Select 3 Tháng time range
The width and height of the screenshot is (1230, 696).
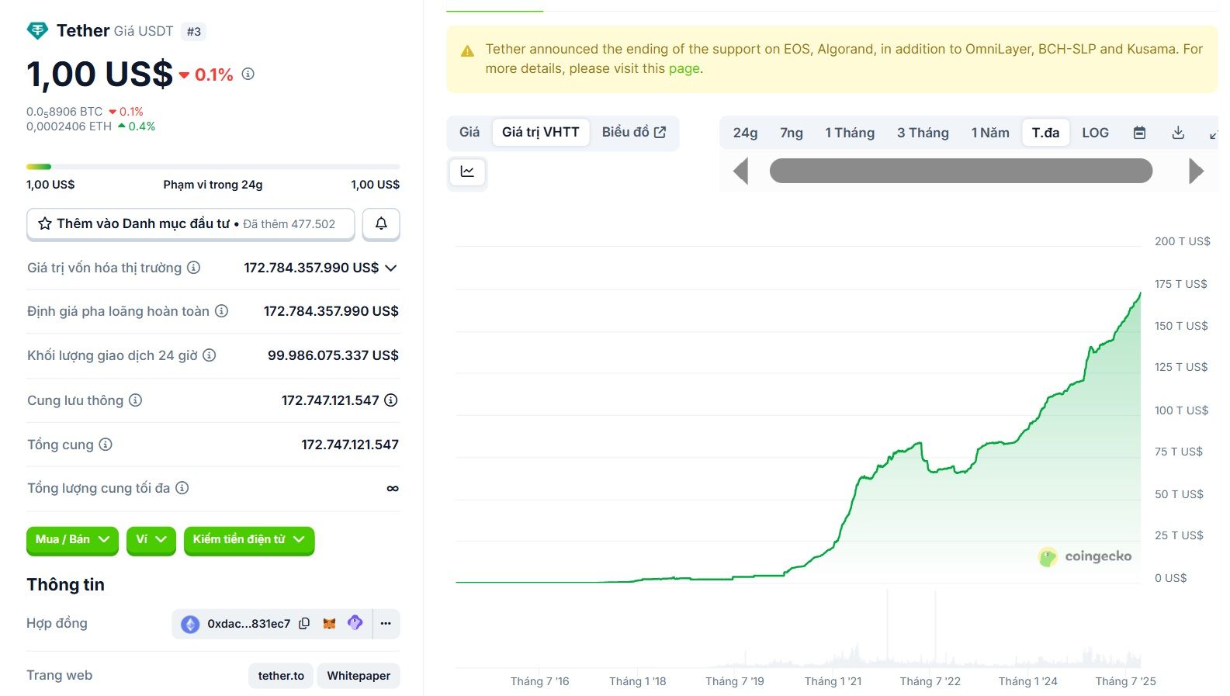click(923, 133)
